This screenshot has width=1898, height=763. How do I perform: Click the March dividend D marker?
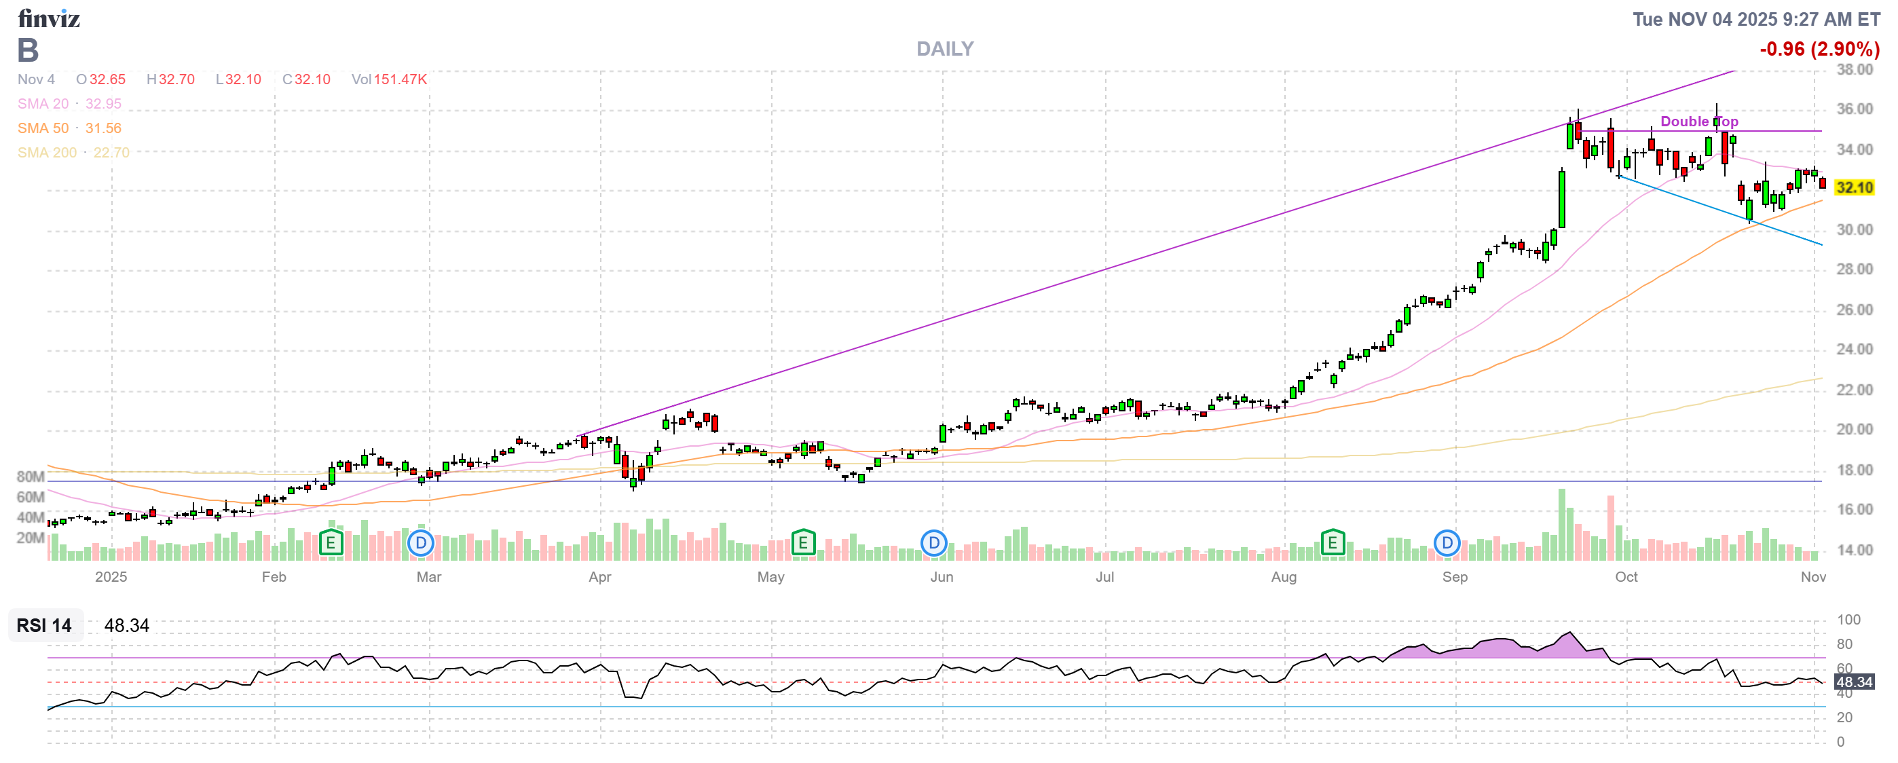point(421,544)
